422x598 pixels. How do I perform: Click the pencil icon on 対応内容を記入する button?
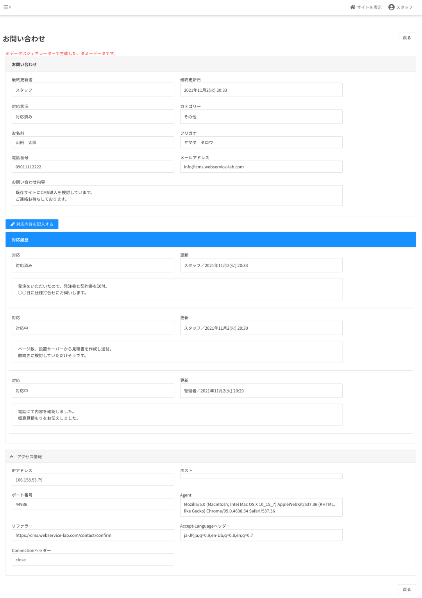click(12, 224)
